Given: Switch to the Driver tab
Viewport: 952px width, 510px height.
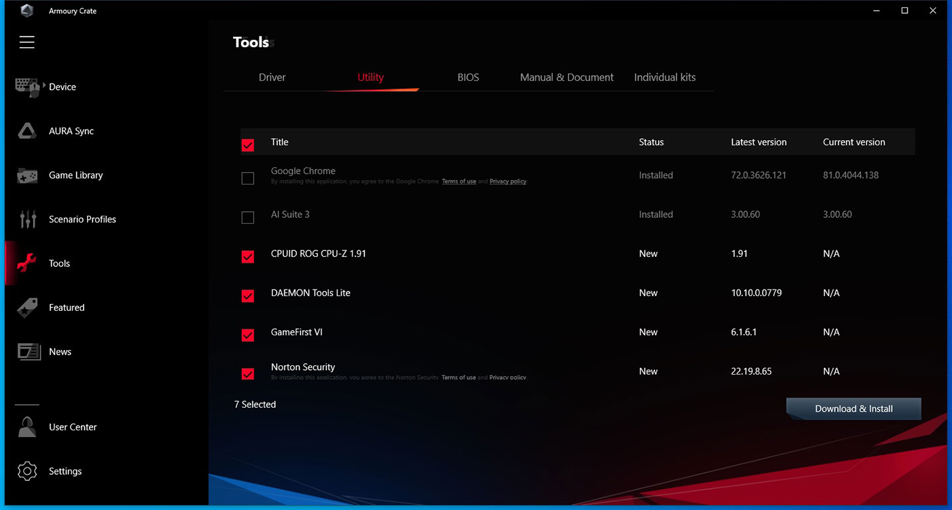Looking at the screenshot, I should click(x=272, y=77).
